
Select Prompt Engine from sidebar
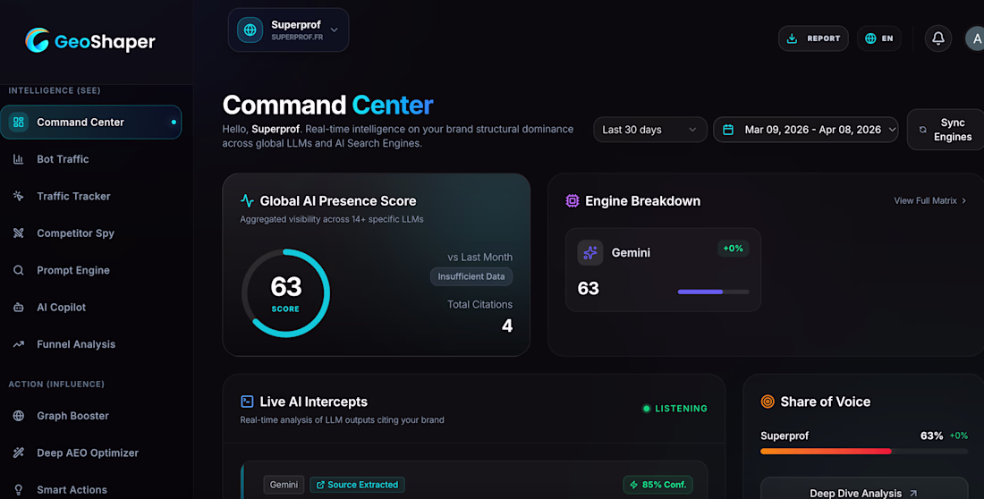[x=72, y=270]
